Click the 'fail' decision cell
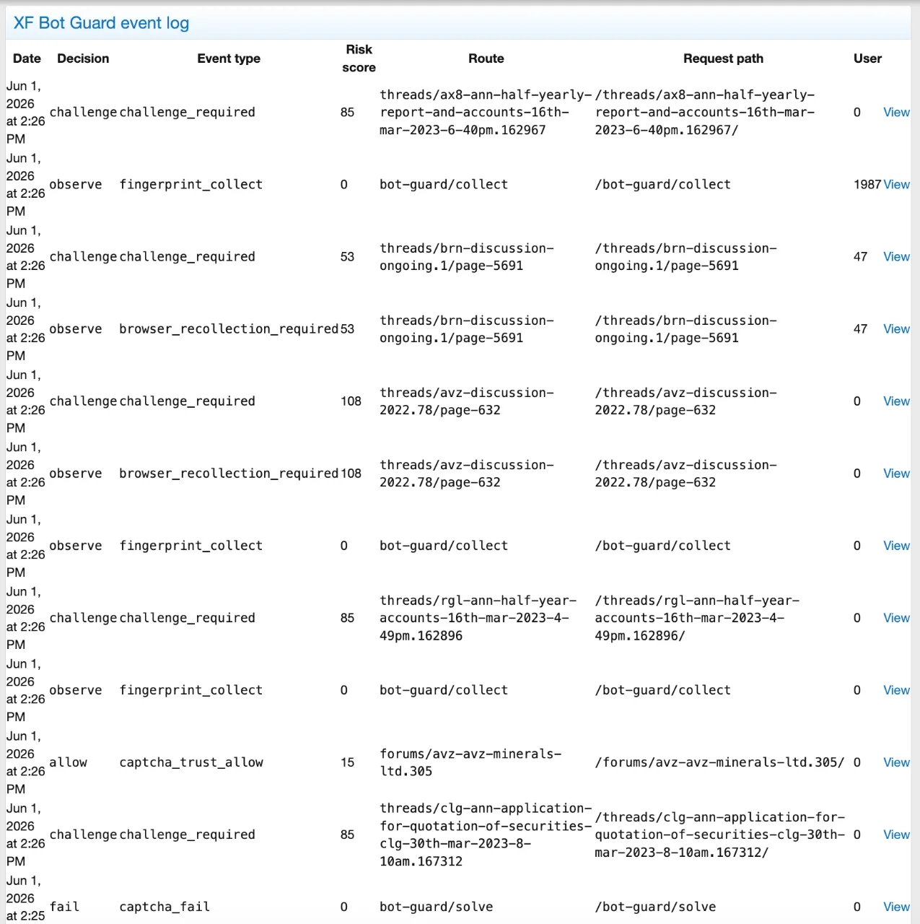Image resolution: width=920 pixels, height=924 pixels. click(64, 907)
